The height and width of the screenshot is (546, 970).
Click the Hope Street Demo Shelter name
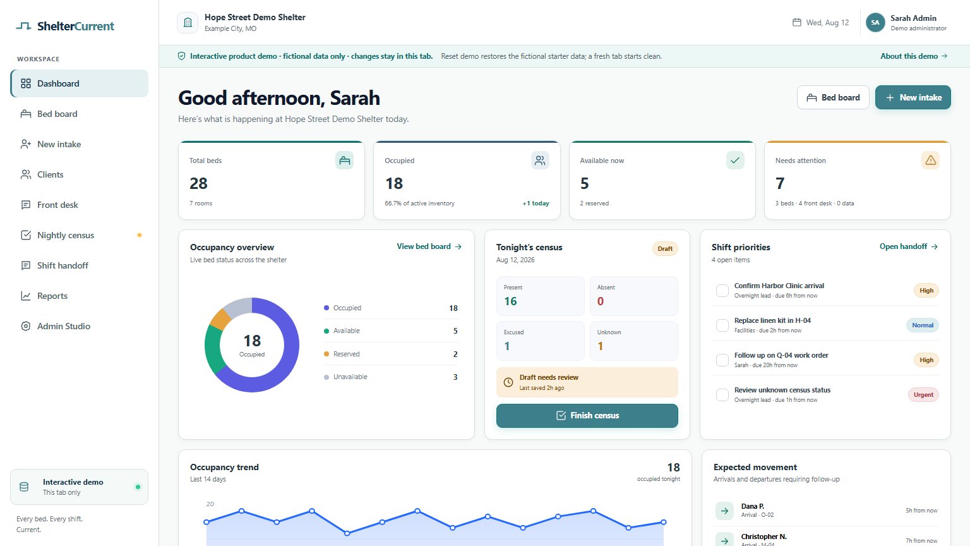tap(255, 18)
